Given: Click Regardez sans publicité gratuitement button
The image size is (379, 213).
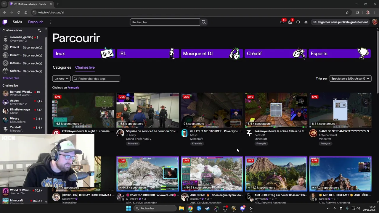Looking at the screenshot, I should tap(340, 22).
